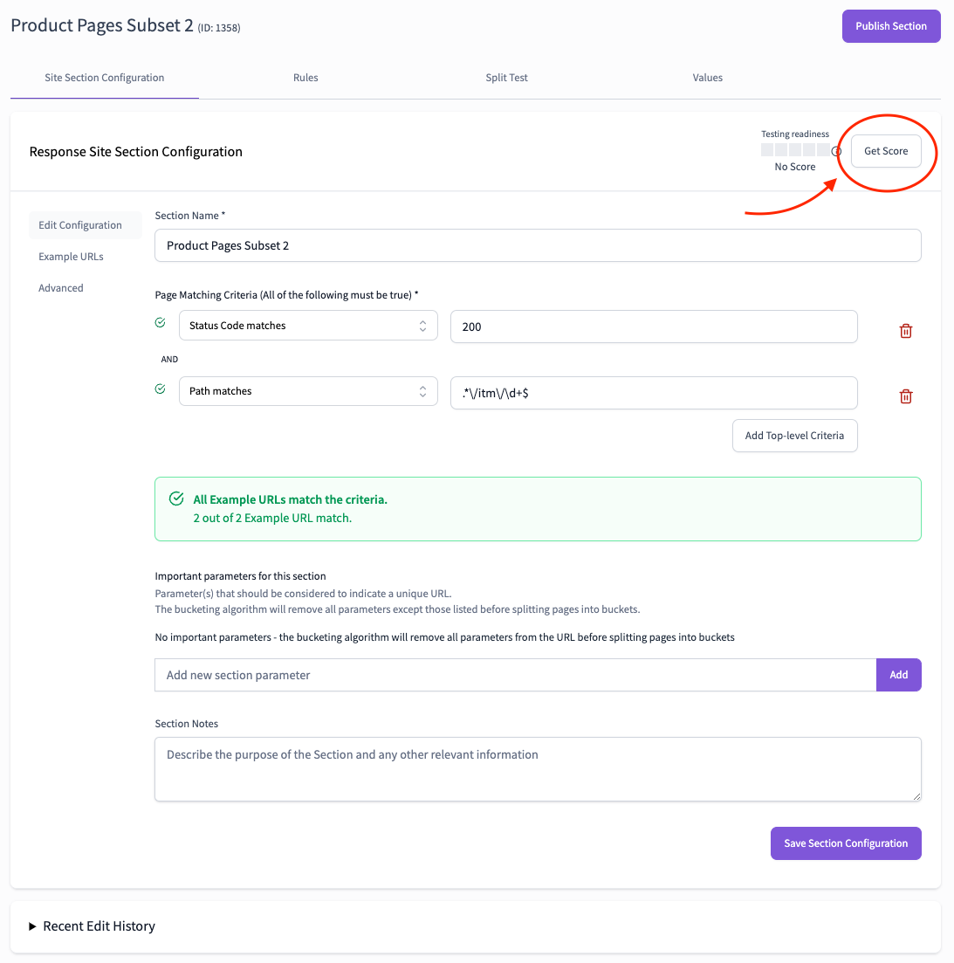The image size is (954, 963).
Task: Switch to Site Section Configuration tab
Action: [105, 78]
